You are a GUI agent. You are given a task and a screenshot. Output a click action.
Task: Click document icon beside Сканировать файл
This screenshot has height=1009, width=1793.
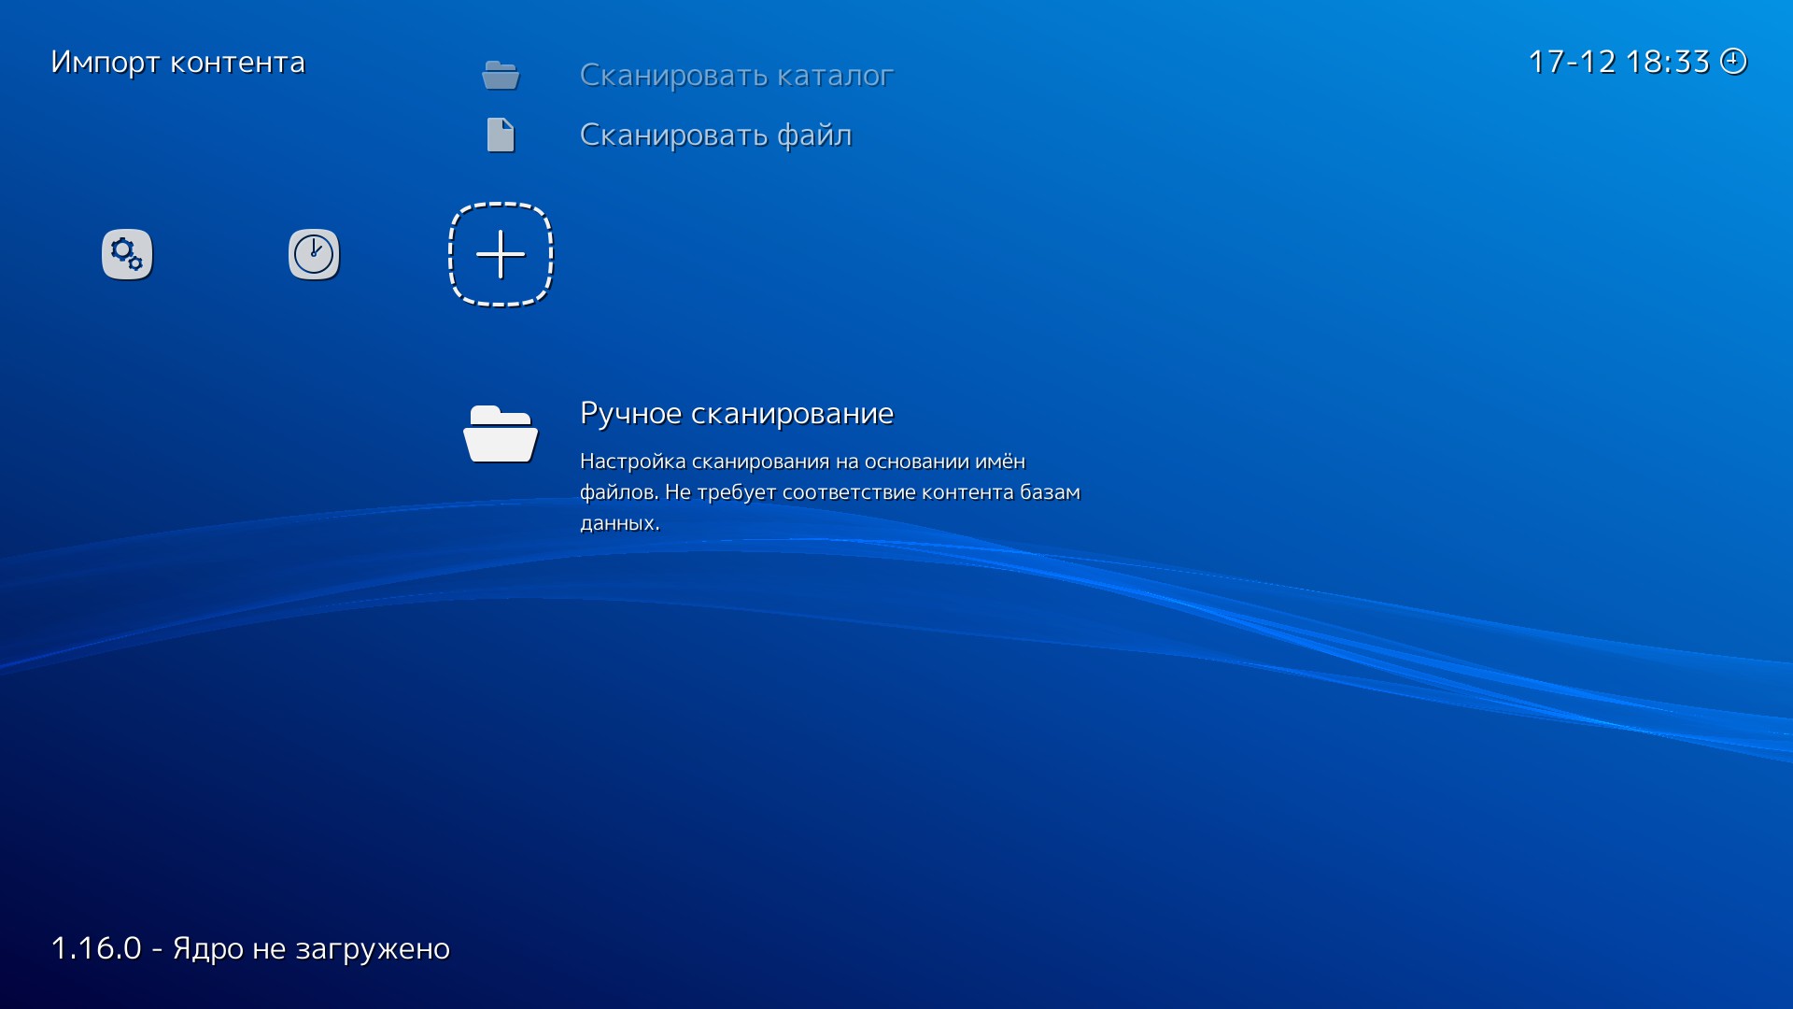[x=501, y=135]
